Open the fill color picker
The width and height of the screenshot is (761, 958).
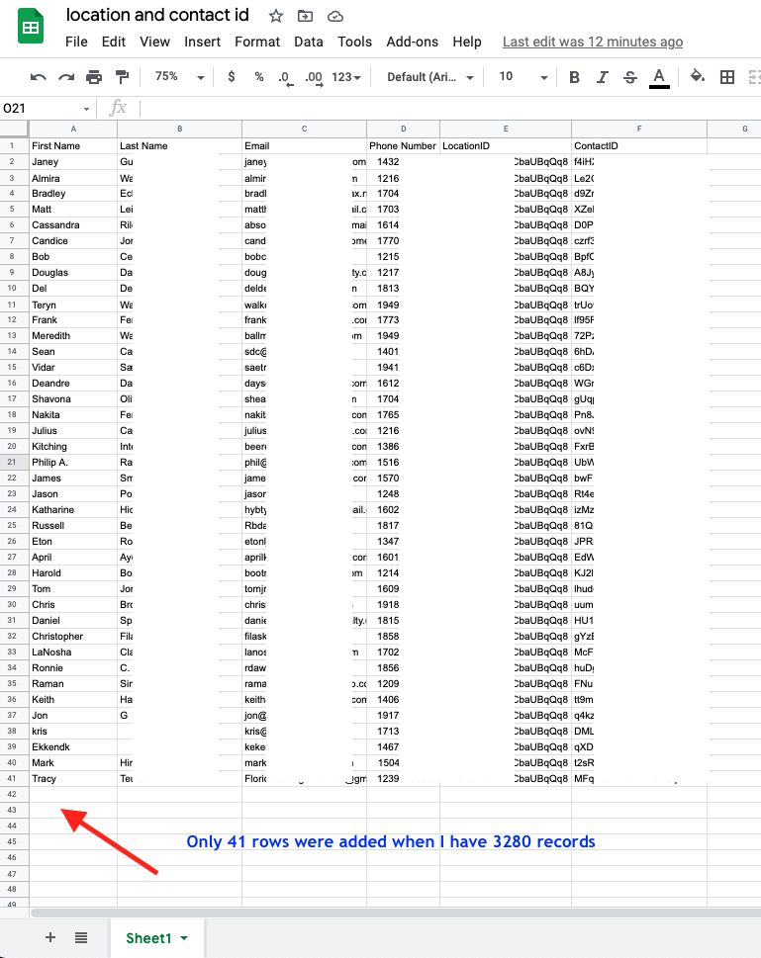697,76
